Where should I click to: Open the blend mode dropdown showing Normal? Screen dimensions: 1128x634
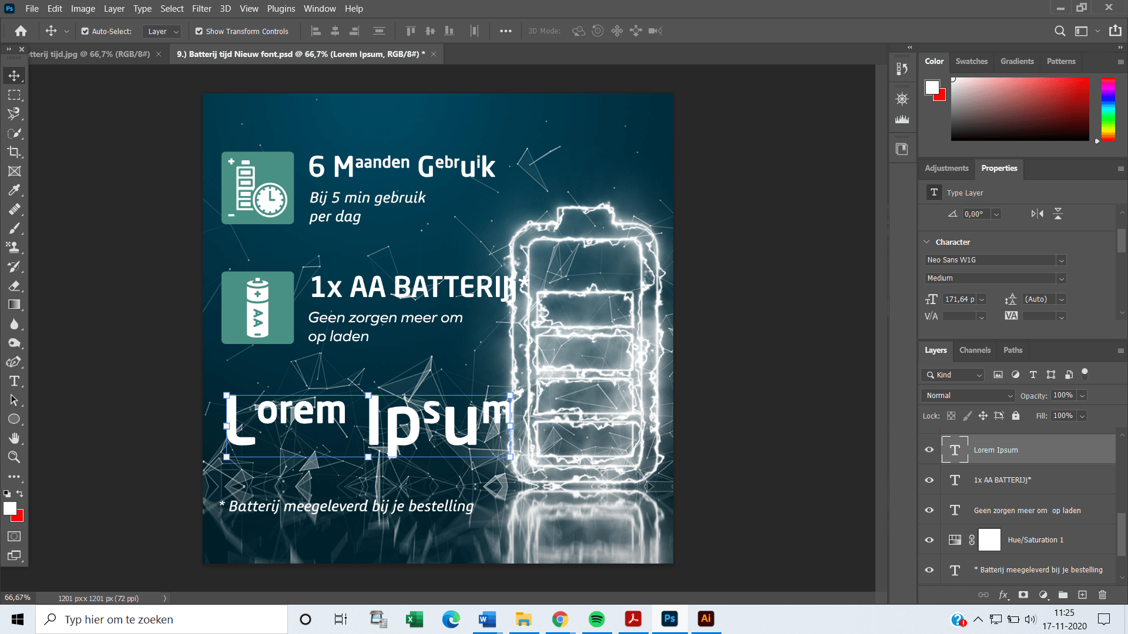click(x=967, y=395)
